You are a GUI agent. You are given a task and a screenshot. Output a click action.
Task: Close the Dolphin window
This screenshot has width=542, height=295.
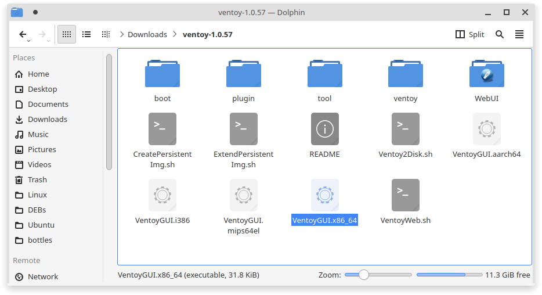tap(525, 12)
